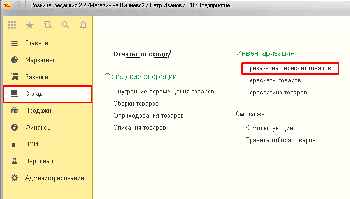Open the НСИ section
This screenshot has width=350, height=199.
click(x=31, y=144)
